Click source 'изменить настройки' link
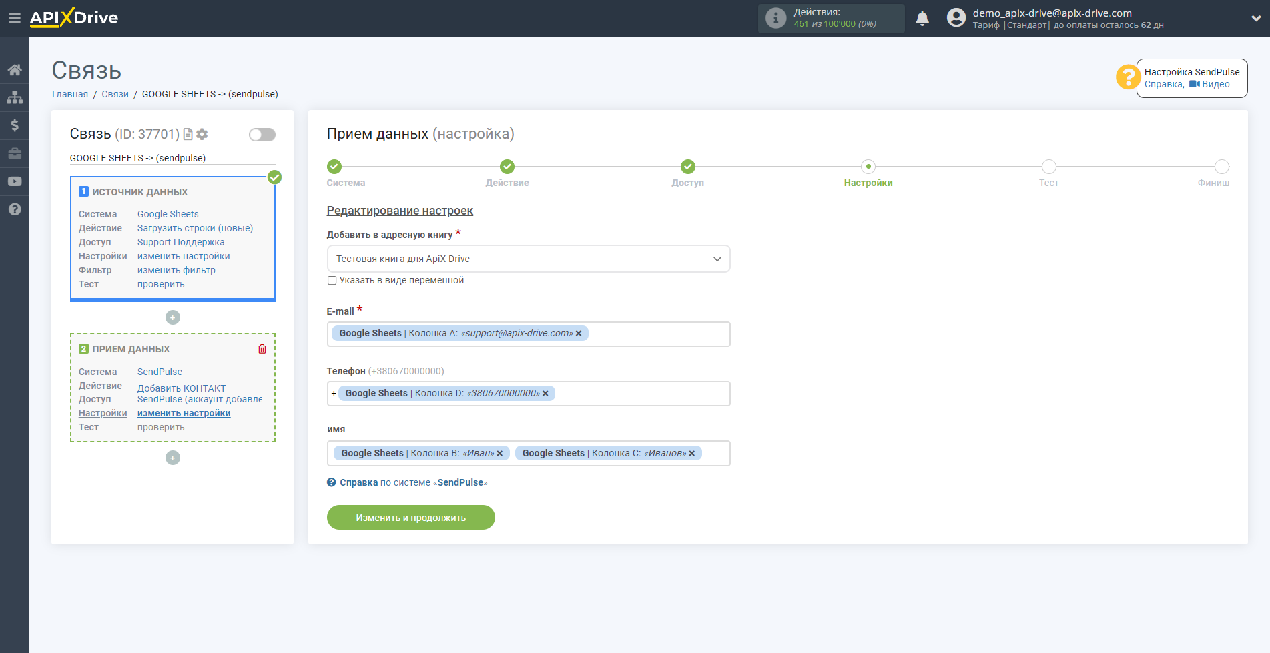Viewport: 1270px width, 653px height. click(184, 256)
